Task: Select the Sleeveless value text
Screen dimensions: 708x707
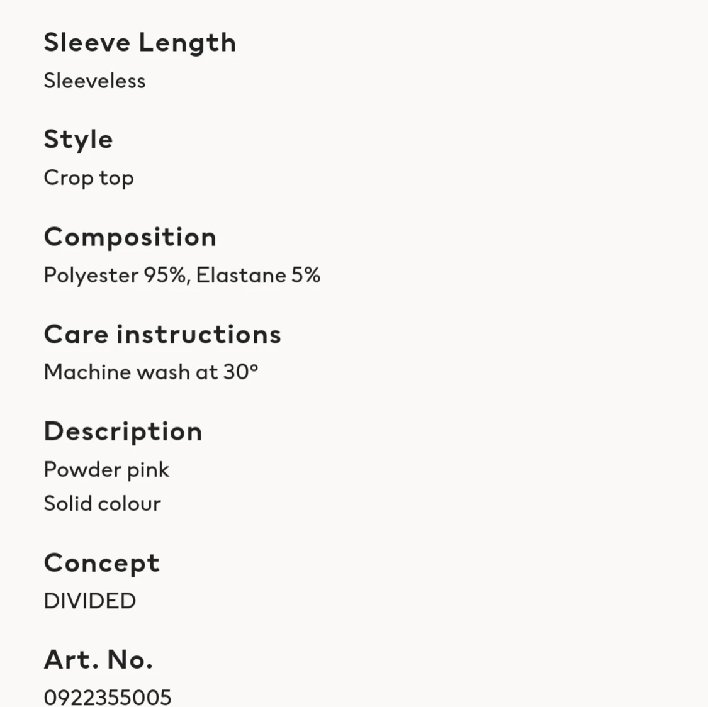Action: tap(94, 81)
